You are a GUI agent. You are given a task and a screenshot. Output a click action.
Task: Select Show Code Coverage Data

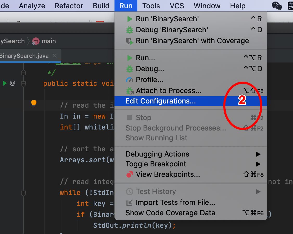click(170, 213)
